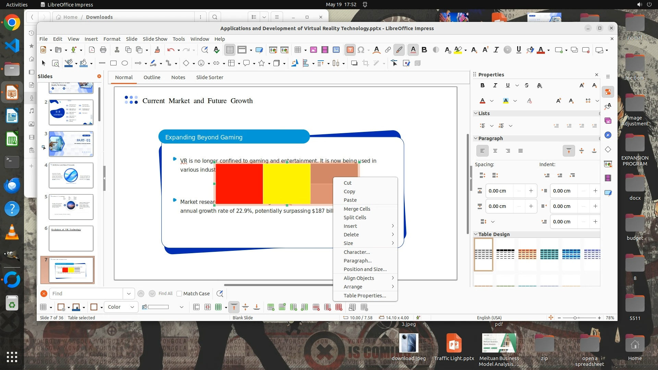The image size is (658, 370).
Task: Click the Bold icon in Properties panel
Action: coord(483,85)
